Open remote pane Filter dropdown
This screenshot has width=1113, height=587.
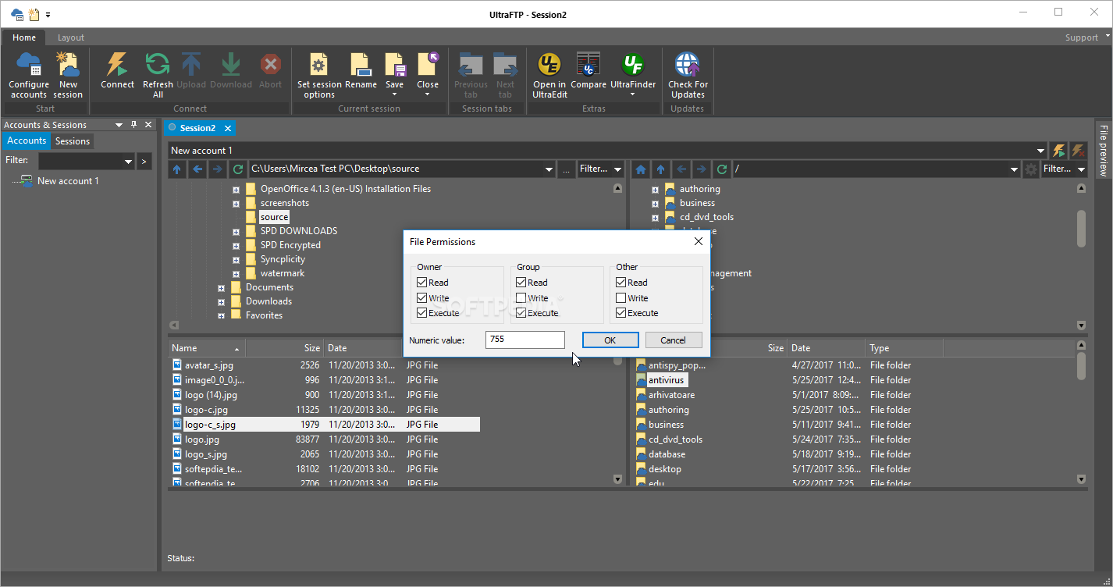(x=1081, y=169)
